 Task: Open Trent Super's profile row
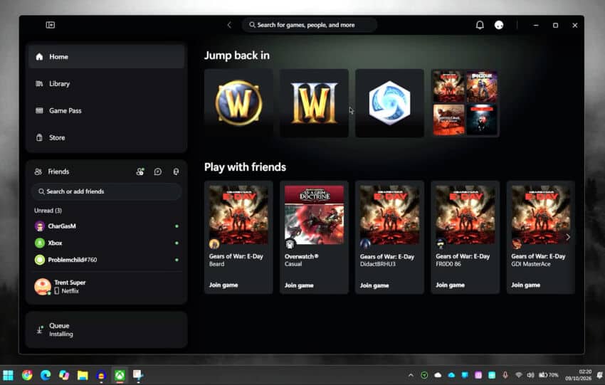click(106, 287)
